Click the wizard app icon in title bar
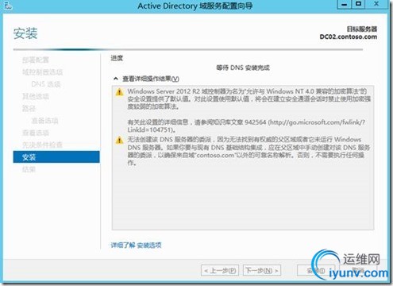 (x=8, y=5)
